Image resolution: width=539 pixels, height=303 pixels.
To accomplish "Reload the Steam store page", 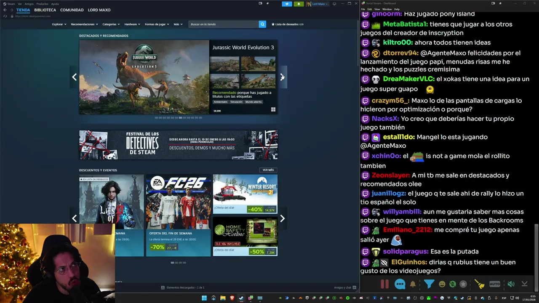I will (x=5, y=16).
